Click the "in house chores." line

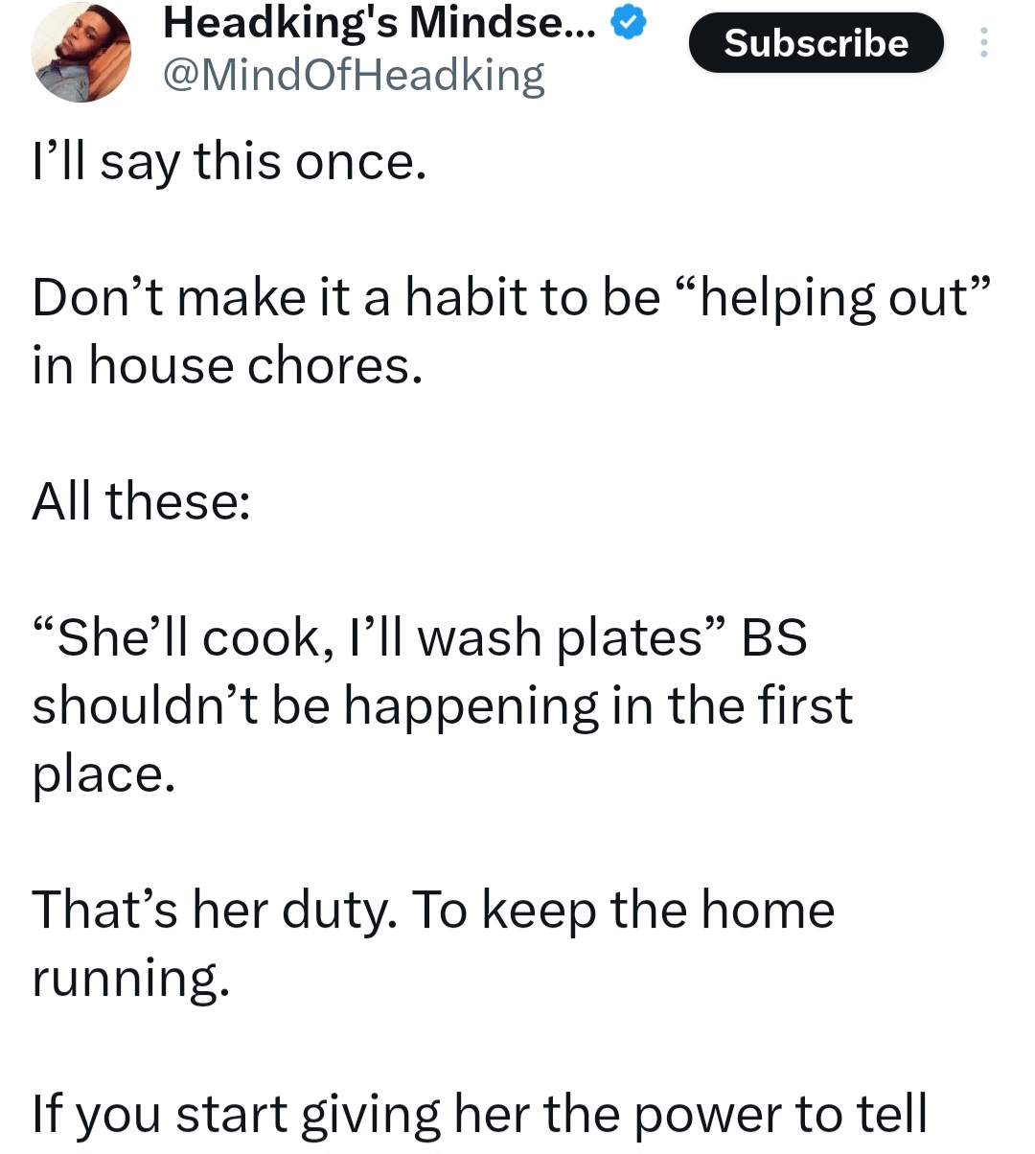point(227,365)
